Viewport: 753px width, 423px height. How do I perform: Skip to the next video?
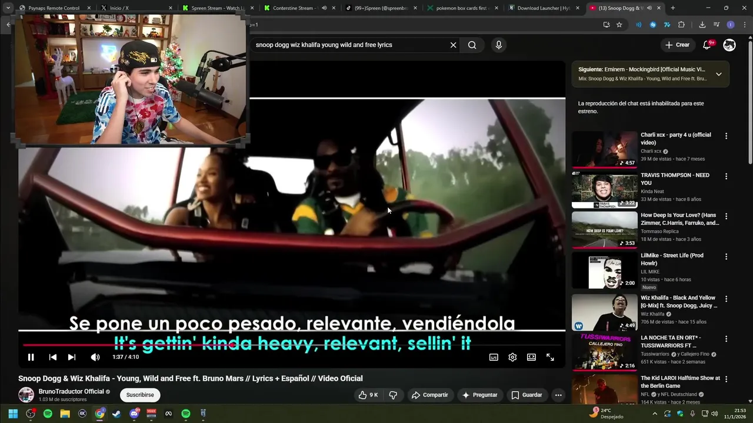[72, 357]
